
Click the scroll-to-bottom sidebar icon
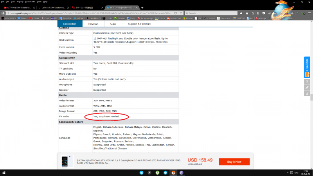307,93
